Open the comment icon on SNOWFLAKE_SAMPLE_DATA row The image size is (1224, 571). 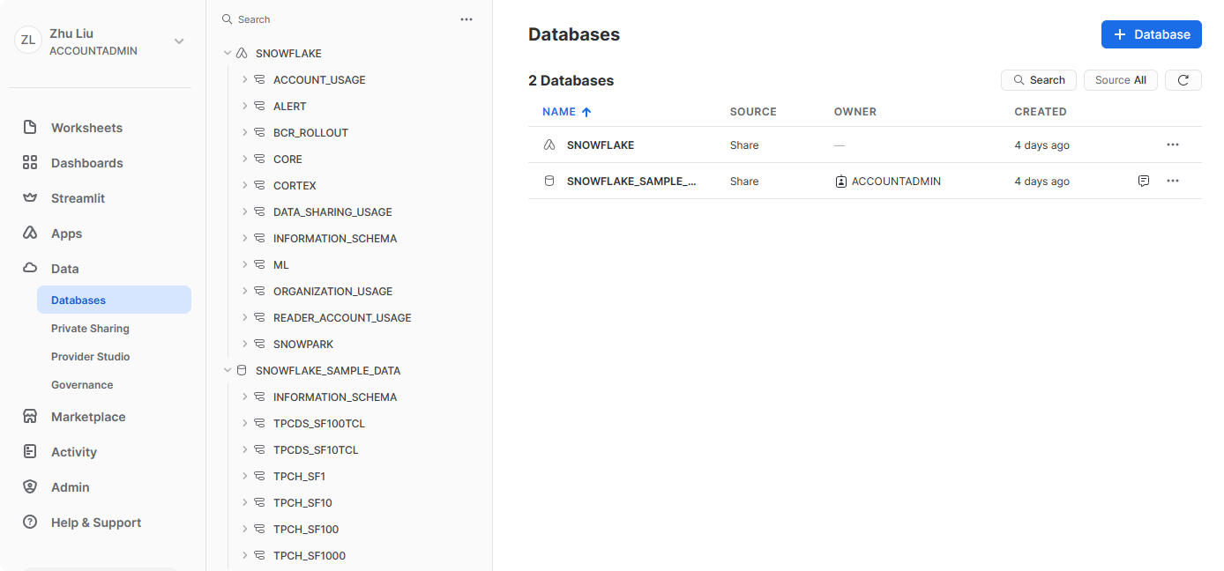point(1143,181)
